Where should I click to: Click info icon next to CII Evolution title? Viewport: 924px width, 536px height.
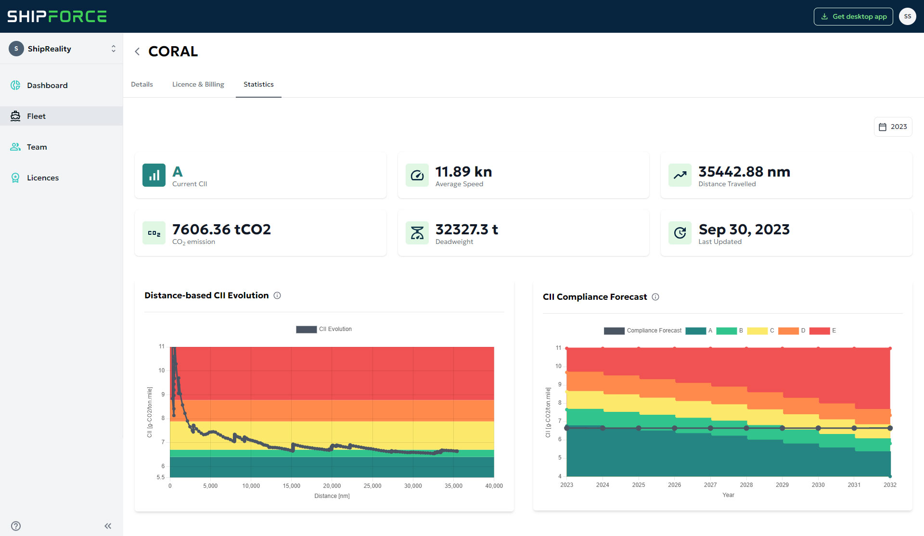277,295
